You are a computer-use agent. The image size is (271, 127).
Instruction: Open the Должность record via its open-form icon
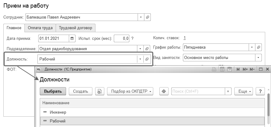point(147,59)
